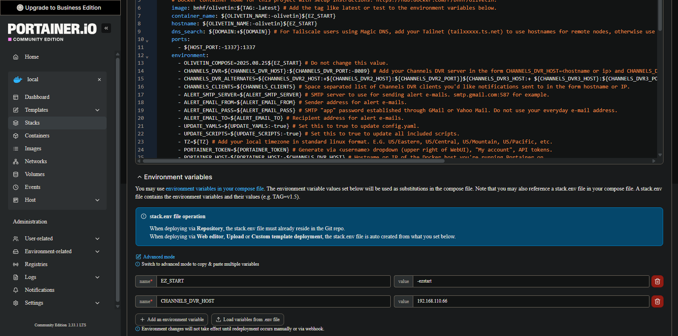The width and height of the screenshot is (678, 336).
Task: Close the local environment with X
Action: (x=99, y=80)
